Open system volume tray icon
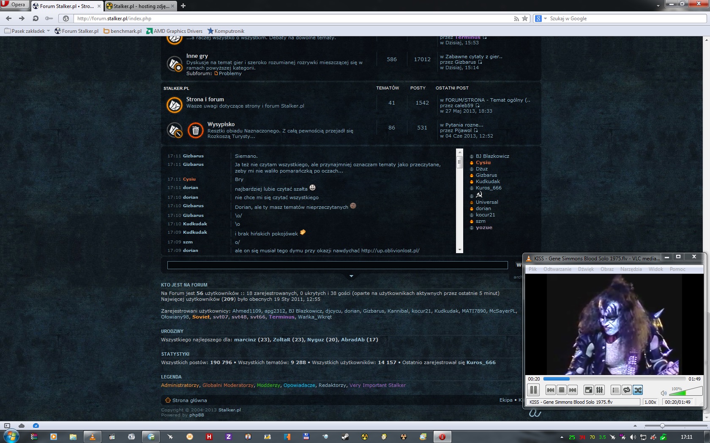Viewport: 710px width, 443px height. coord(633,437)
